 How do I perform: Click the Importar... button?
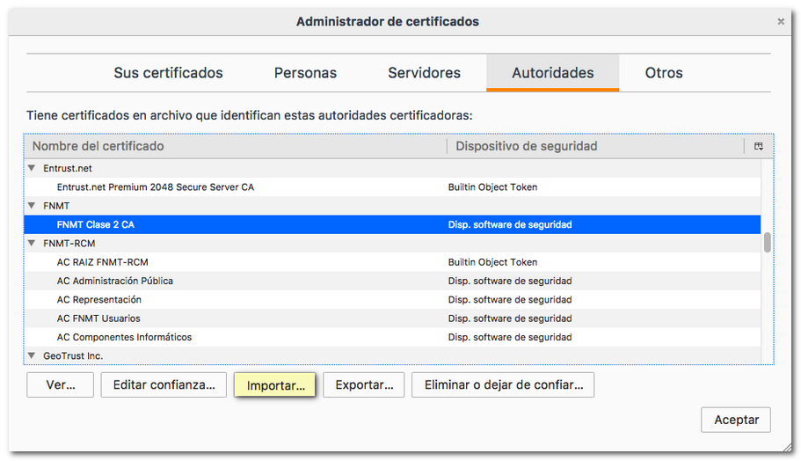(275, 385)
